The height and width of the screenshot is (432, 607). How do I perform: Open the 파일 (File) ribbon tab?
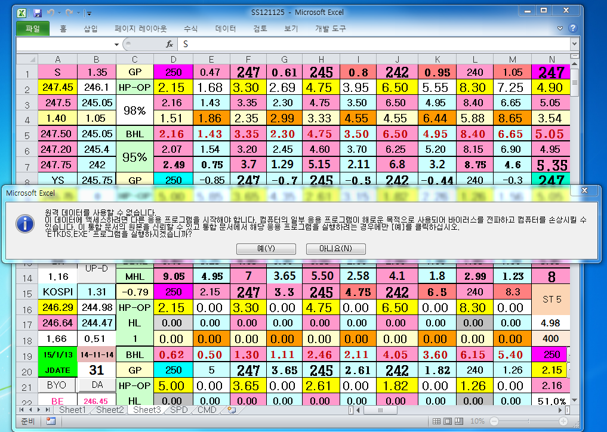pyautogui.click(x=33, y=29)
